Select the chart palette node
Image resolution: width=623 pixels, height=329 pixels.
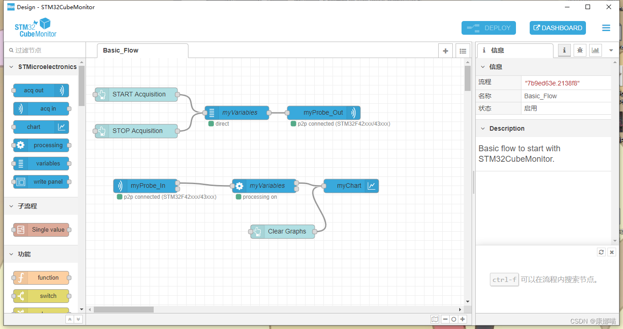pos(41,127)
